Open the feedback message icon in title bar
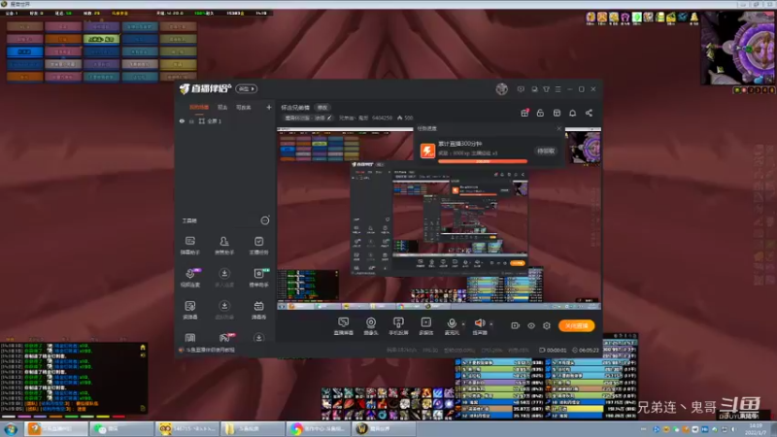The image size is (777, 437). point(521,89)
